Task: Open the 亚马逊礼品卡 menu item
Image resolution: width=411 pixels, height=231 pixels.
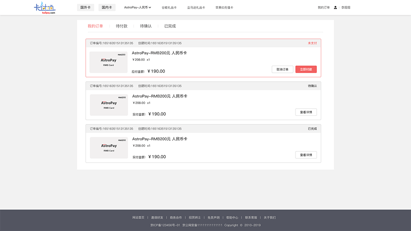Action: (196, 8)
